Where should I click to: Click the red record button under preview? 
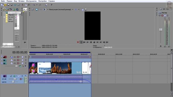pos(78,42)
